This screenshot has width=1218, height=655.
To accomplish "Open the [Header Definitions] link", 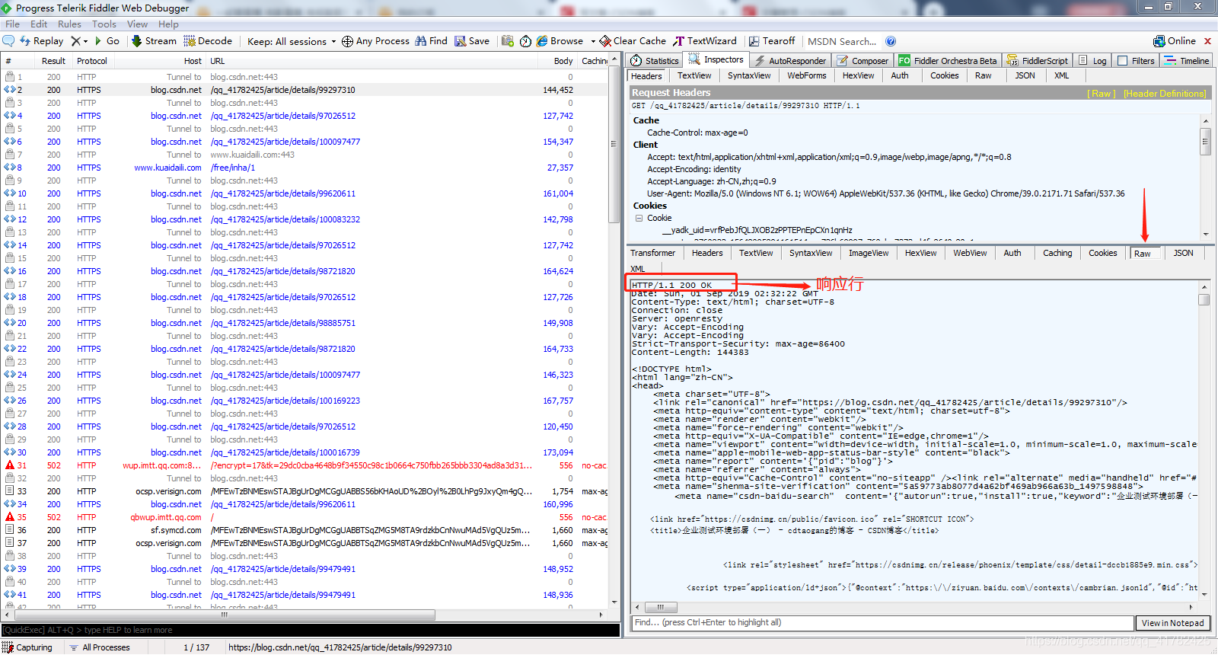I will tap(1165, 93).
